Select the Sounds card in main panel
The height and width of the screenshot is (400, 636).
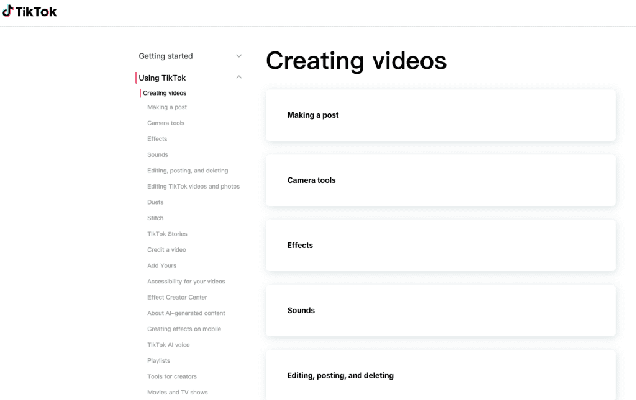click(x=440, y=311)
